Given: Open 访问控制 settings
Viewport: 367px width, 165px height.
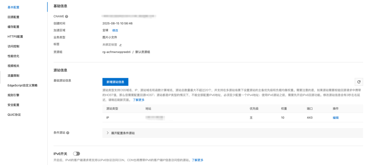Looking at the screenshot, I should [x=13, y=46].
